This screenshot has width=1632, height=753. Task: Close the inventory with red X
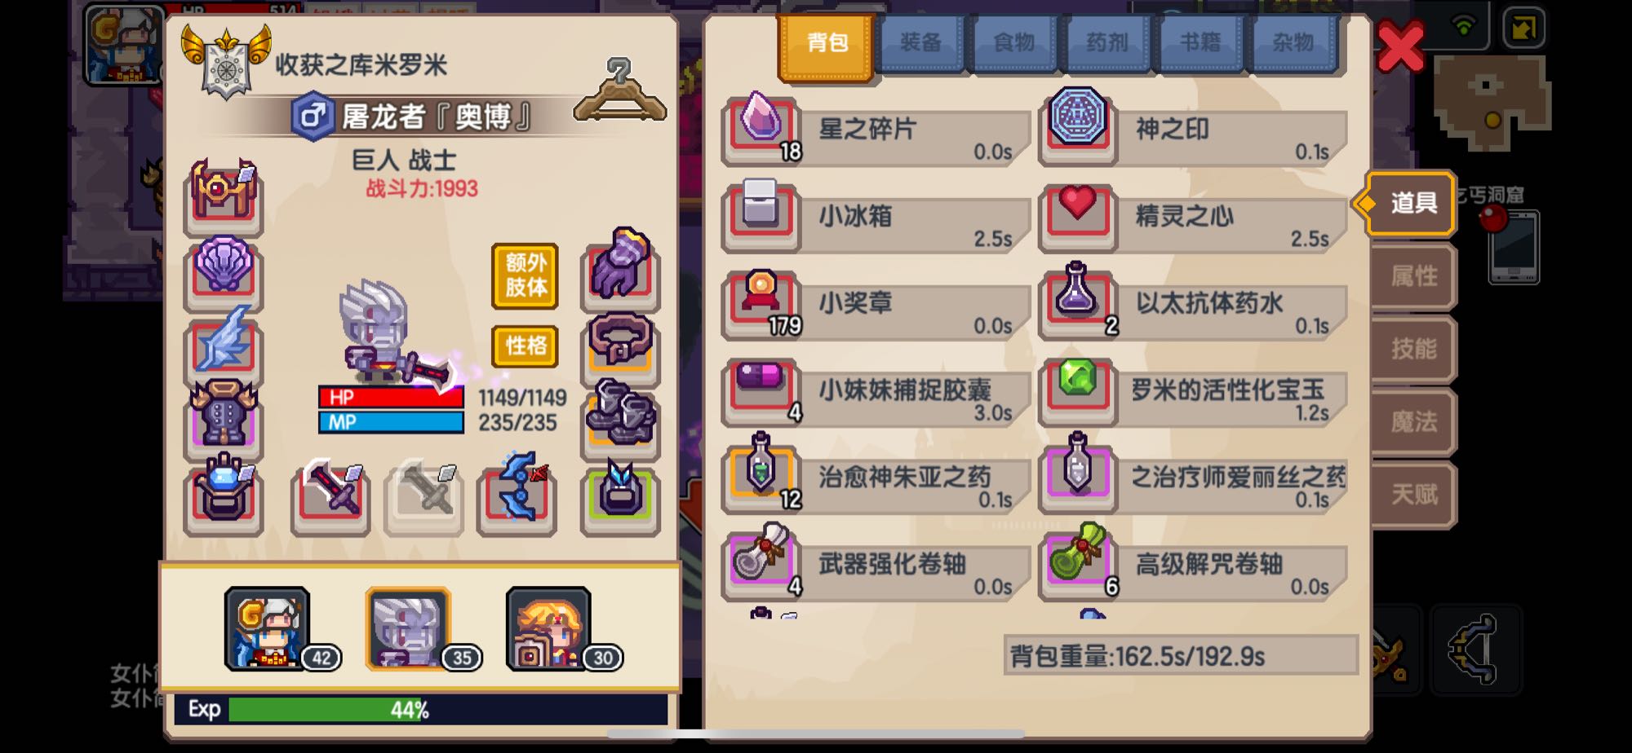1400,46
